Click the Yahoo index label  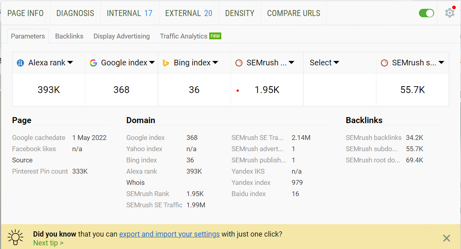(144, 149)
